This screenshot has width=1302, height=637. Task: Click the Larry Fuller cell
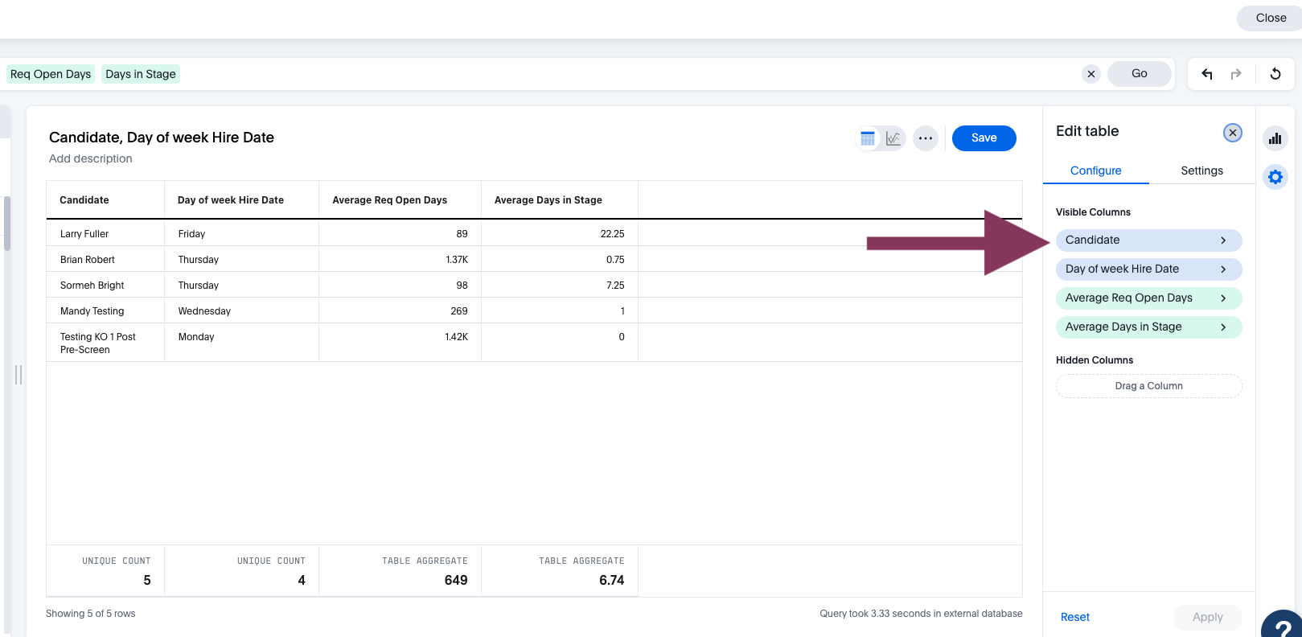[x=105, y=234]
